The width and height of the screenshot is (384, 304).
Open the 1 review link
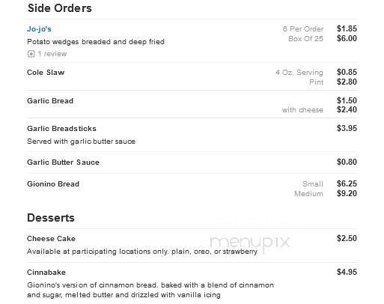52,54
